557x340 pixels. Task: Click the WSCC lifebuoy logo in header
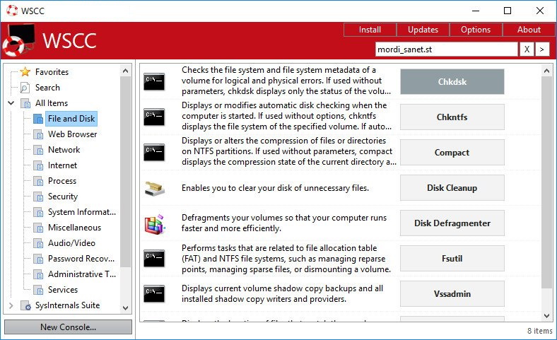point(18,40)
